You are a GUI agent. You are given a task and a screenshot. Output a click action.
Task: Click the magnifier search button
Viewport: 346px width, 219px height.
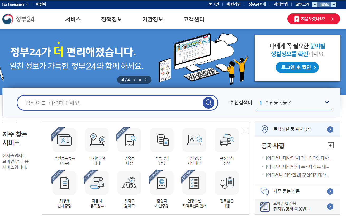(x=208, y=103)
